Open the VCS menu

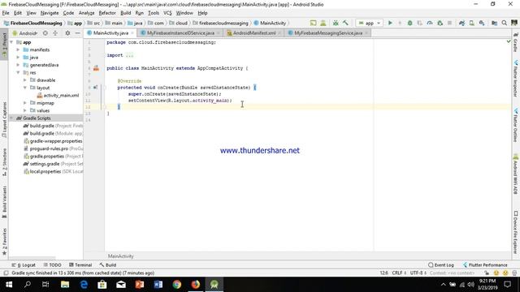(167, 13)
